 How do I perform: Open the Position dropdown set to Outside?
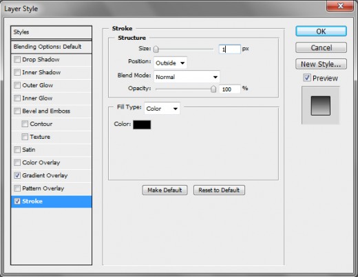tap(170, 63)
